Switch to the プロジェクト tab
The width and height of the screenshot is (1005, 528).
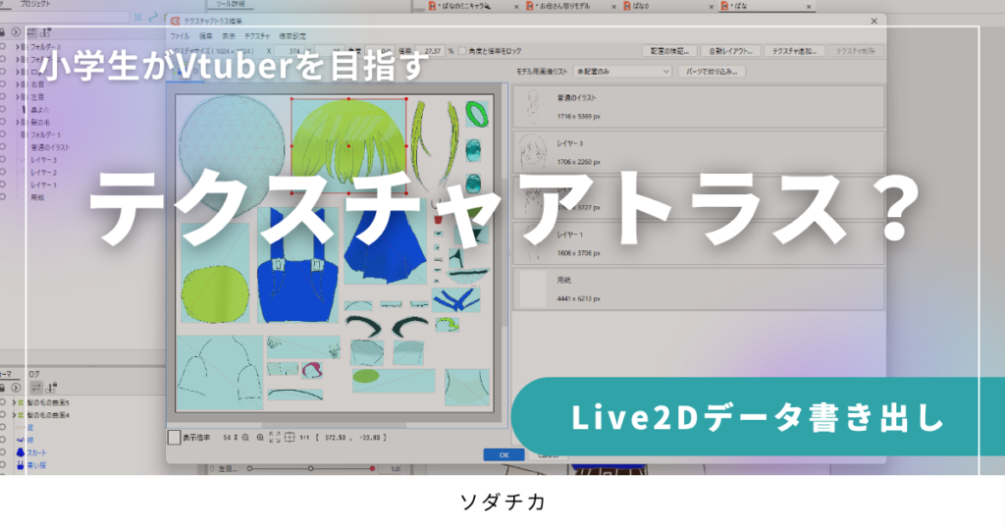(35, 4)
